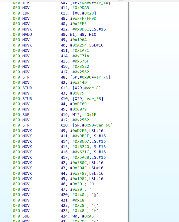
Task: Click the #0xA254,LSL#16 operand
Action: [87, 45]
